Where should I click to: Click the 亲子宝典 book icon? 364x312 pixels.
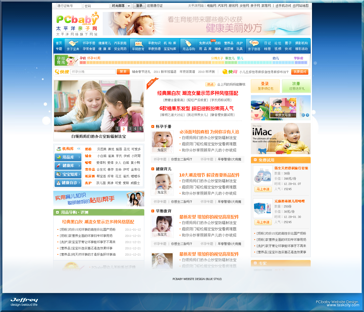coord(73,43)
